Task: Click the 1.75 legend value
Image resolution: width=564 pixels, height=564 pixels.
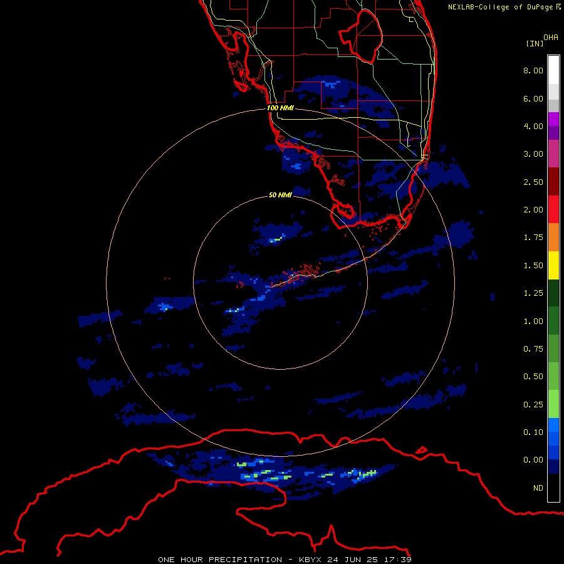Action: tap(533, 238)
